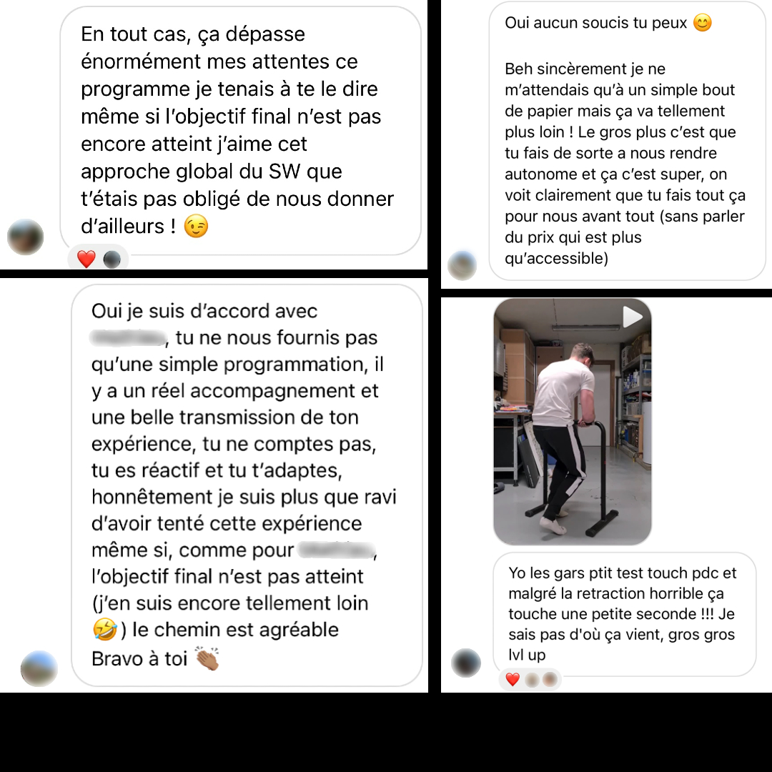
Task: Open the avatar beside the 'Bravo à toi' message
Action: (x=39, y=668)
